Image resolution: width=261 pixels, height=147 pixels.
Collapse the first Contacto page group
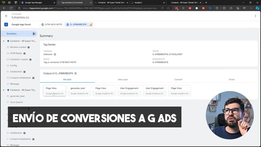4,41
